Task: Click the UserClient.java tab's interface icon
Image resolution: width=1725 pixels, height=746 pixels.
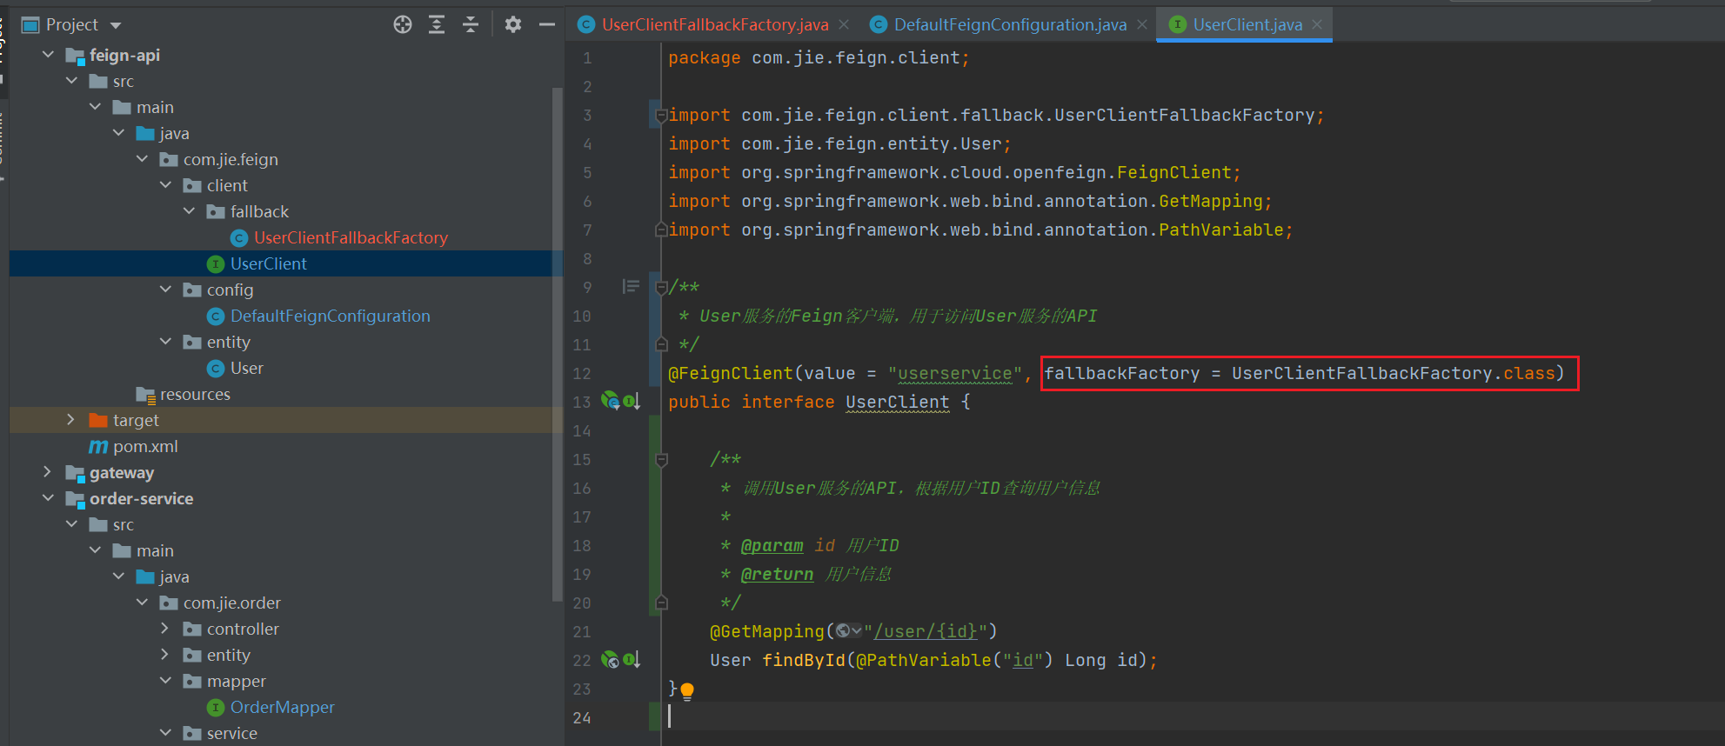Action: (x=1177, y=24)
